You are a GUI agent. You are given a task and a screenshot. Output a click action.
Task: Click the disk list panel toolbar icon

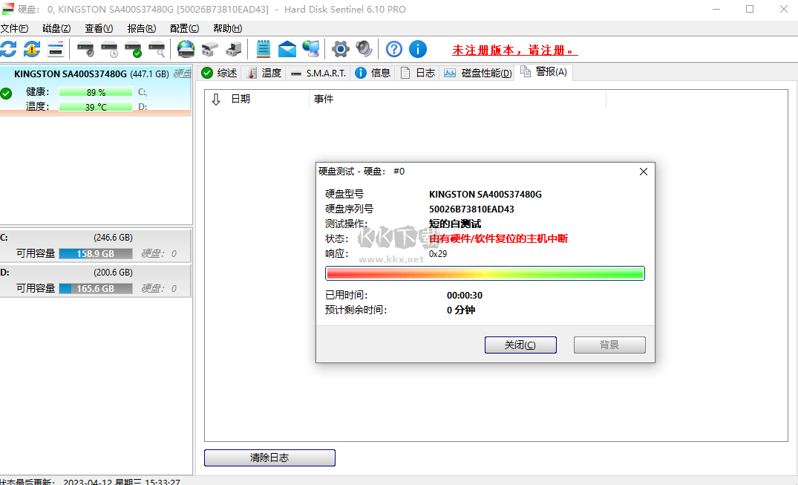(56, 50)
